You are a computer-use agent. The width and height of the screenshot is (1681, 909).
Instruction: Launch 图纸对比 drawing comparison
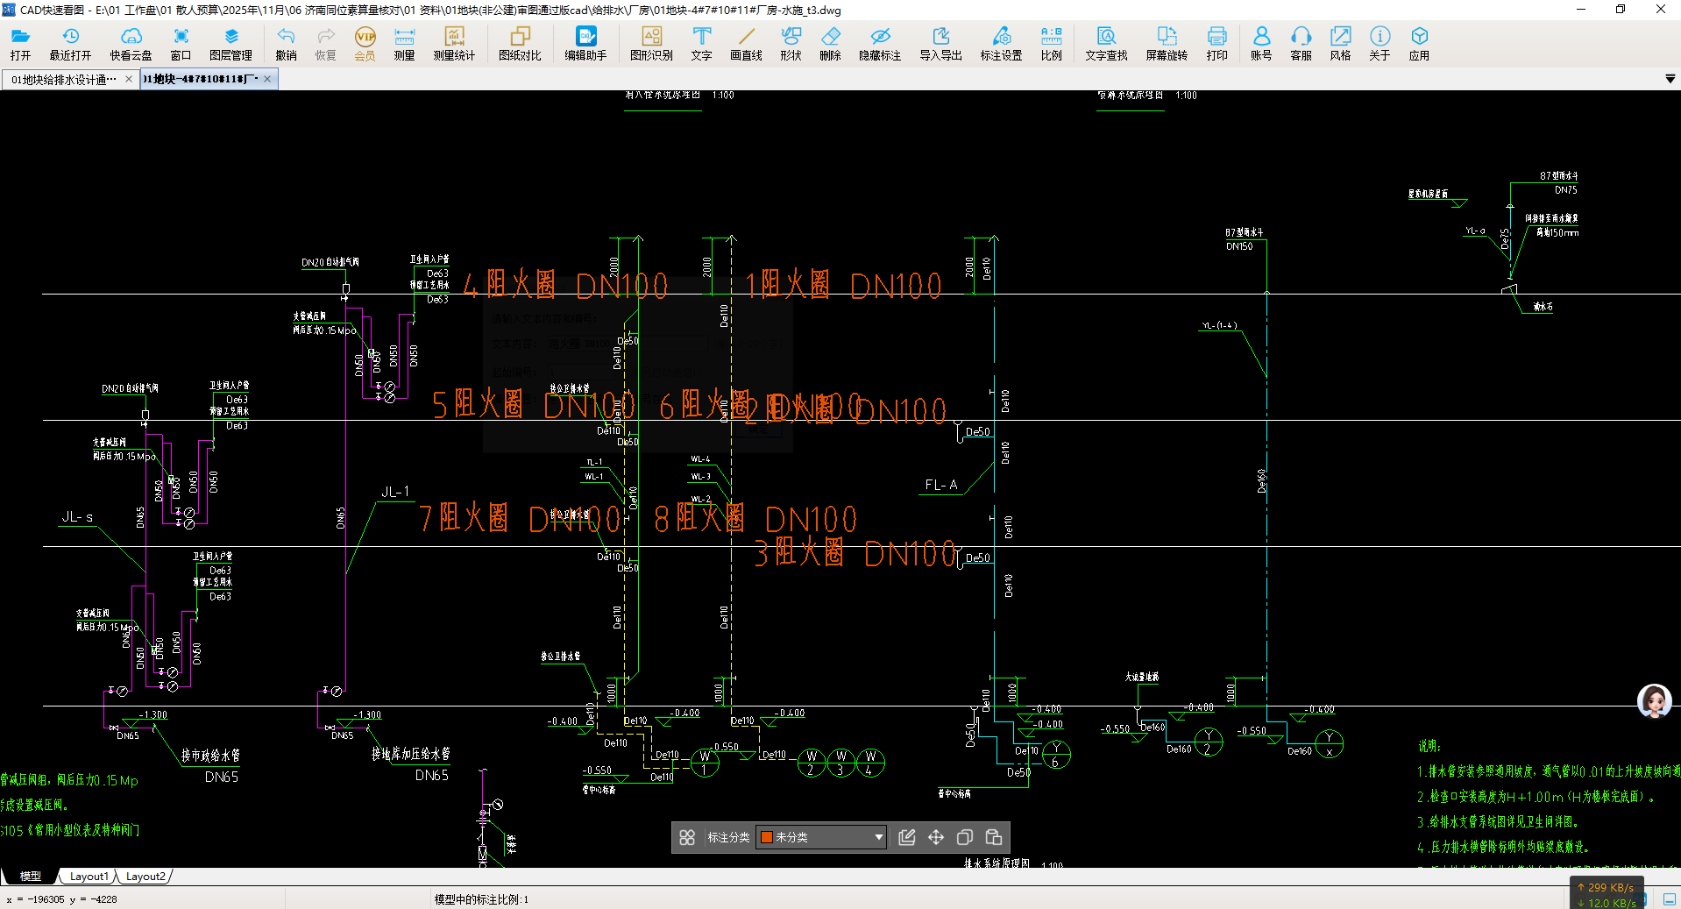click(520, 43)
